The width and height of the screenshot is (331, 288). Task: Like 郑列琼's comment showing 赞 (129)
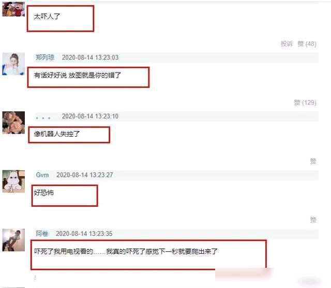pyautogui.click(x=305, y=103)
